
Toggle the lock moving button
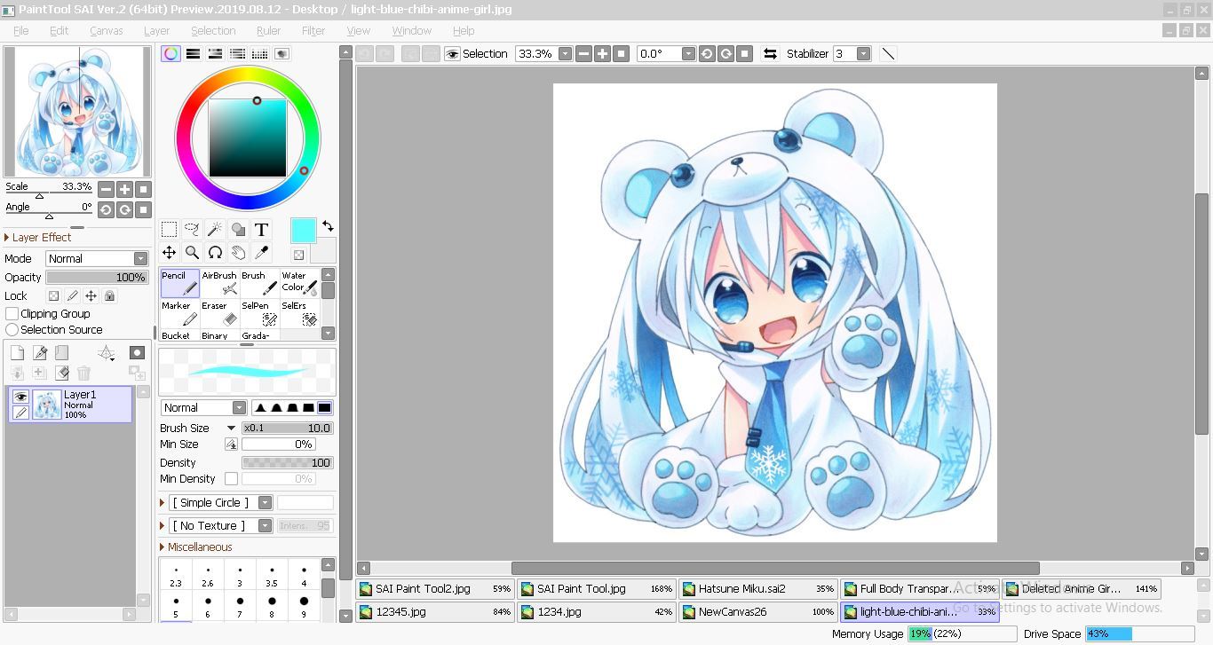(91, 295)
